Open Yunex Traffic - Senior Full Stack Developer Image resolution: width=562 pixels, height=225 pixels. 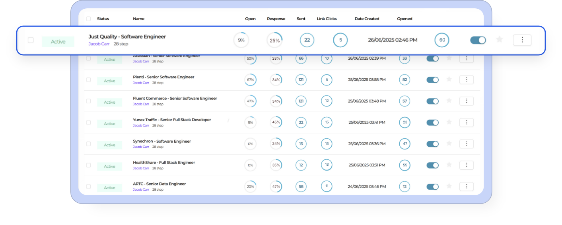(172, 120)
